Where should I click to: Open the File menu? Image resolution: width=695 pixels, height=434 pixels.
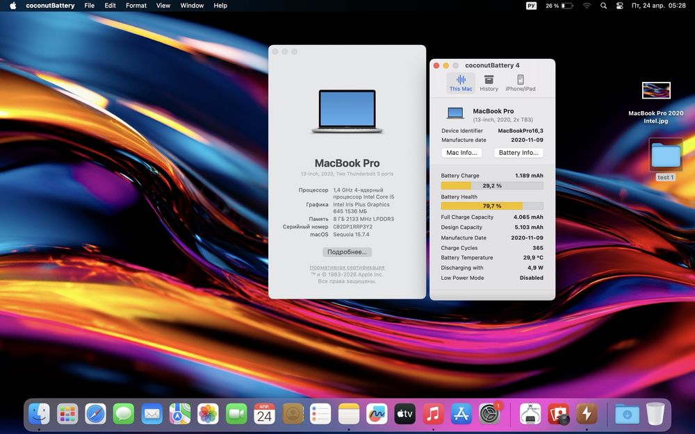point(89,6)
